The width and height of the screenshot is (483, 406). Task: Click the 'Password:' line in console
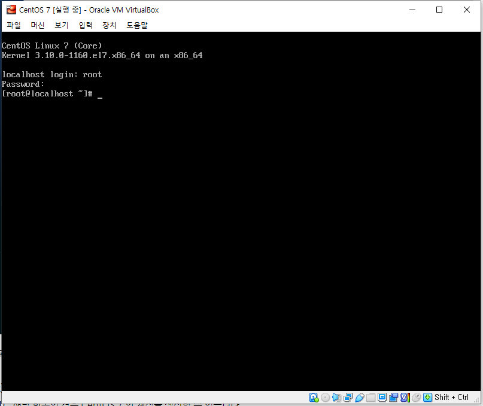click(23, 84)
